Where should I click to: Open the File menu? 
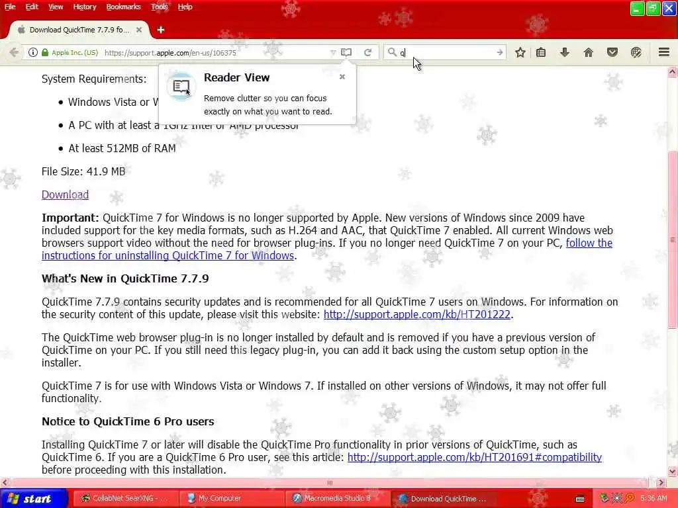click(10, 7)
